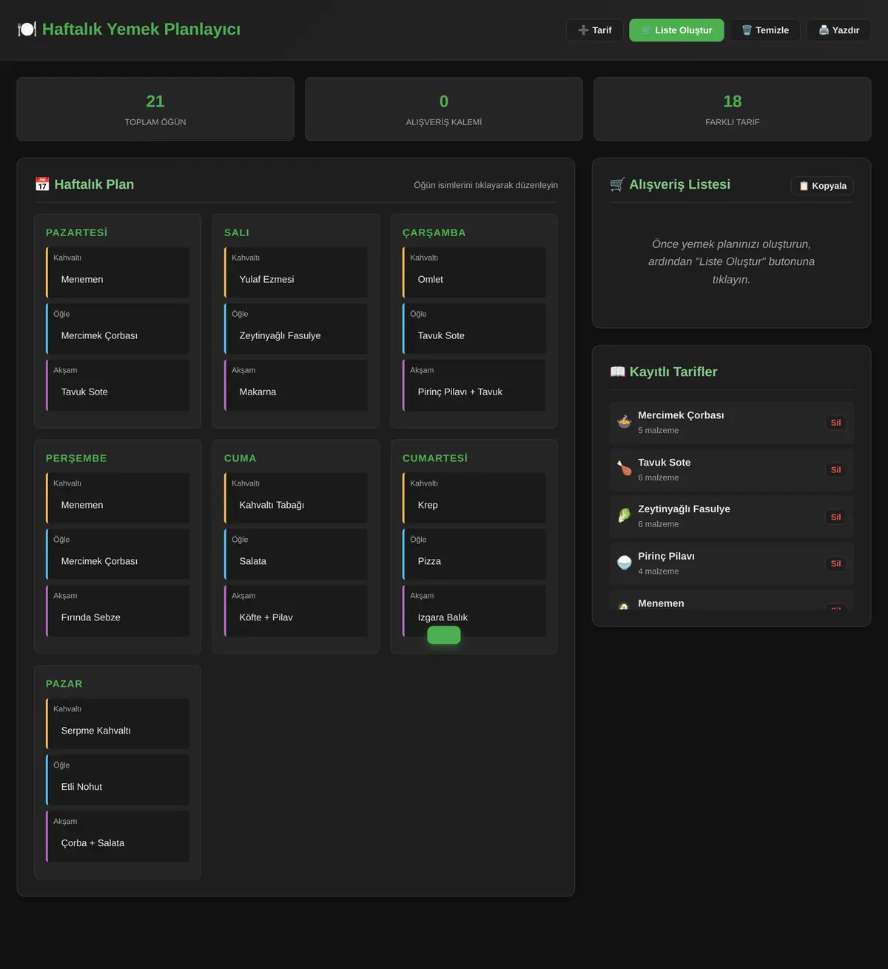
Task: Delete the Mercimek Çorbası saved recipe
Action: (835, 423)
